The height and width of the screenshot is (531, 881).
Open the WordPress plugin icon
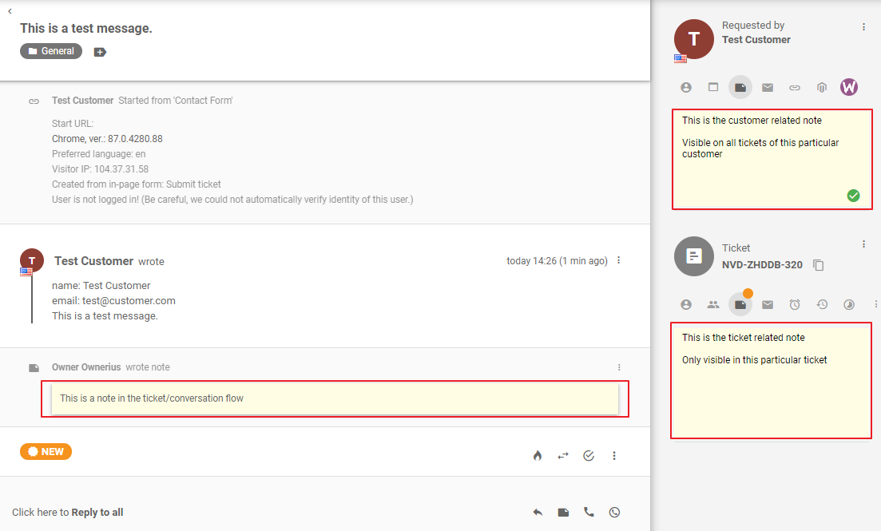point(847,87)
